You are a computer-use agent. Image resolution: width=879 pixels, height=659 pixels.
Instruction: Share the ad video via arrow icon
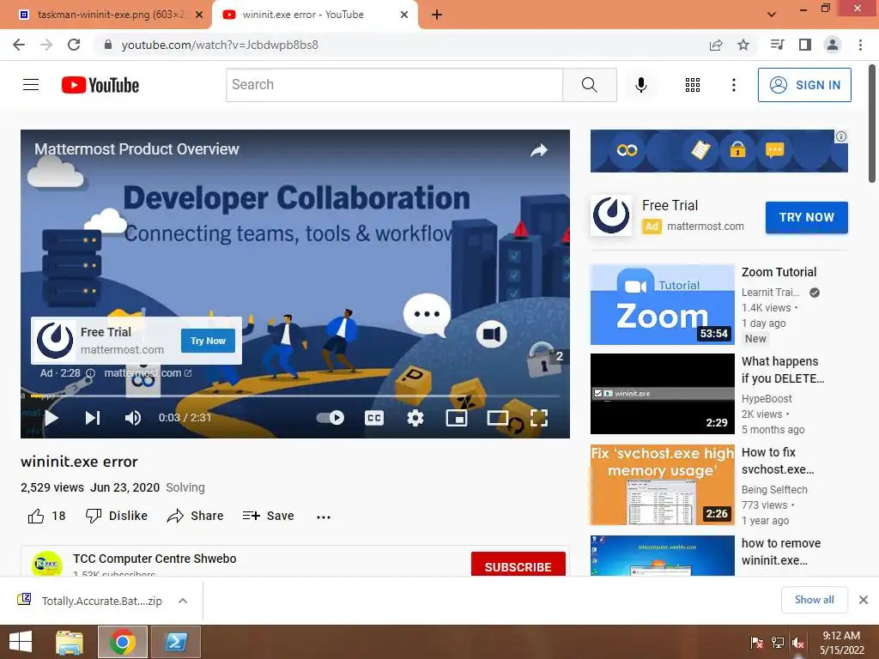(x=539, y=150)
